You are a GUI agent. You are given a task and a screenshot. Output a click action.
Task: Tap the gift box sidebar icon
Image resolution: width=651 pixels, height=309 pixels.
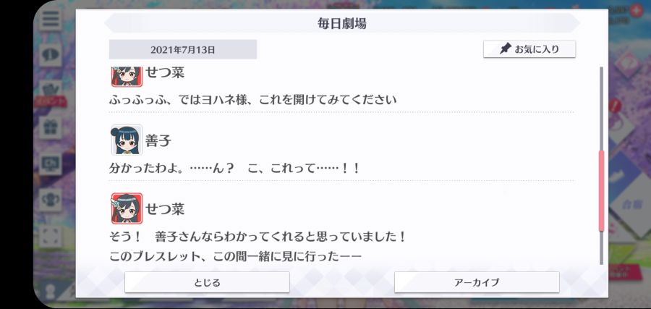pos(51,127)
